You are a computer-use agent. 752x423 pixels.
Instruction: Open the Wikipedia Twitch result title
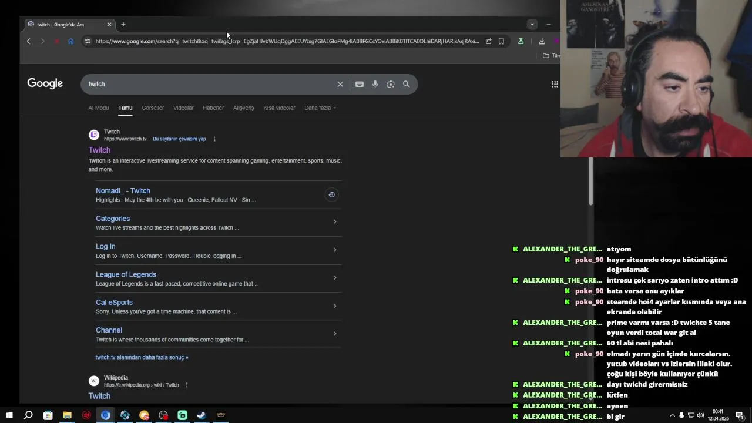point(99,396)
